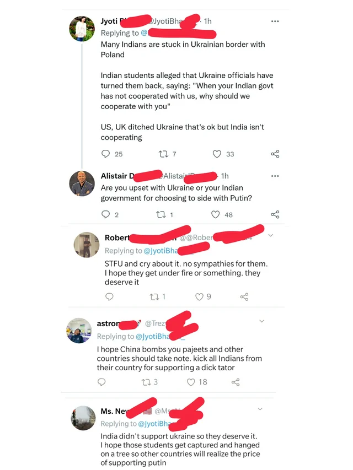
Task: Share the astron reply tweet
Action: pyautogui.click(x=236, y=382)
